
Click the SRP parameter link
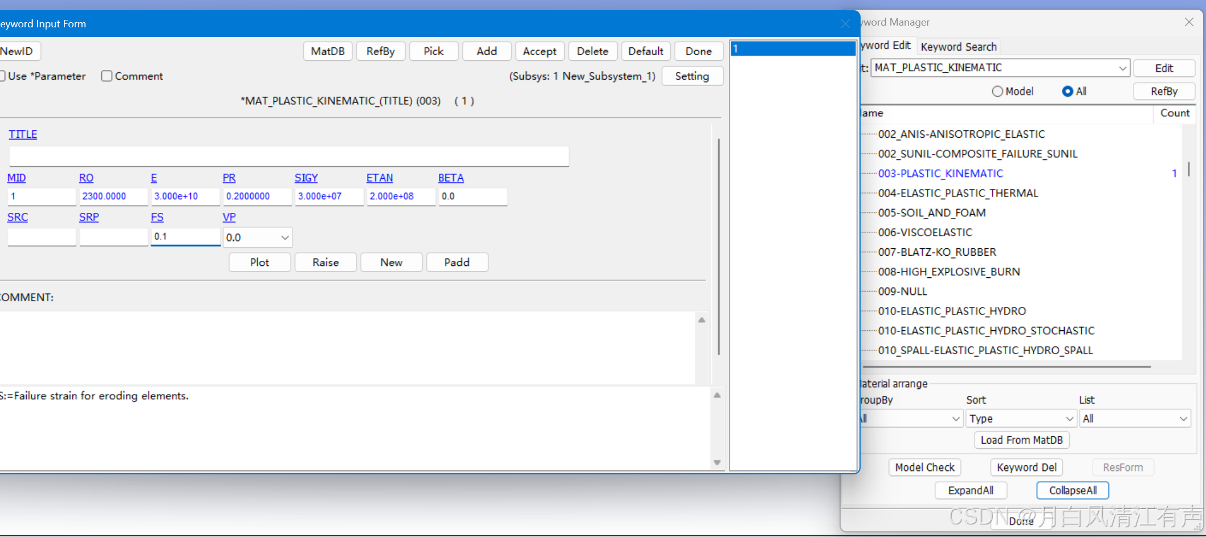tap(89, 217)
